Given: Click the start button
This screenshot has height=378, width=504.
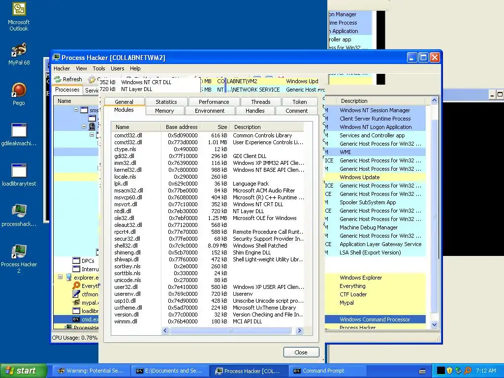Looking at the screenshot, I should coord(24,371).
